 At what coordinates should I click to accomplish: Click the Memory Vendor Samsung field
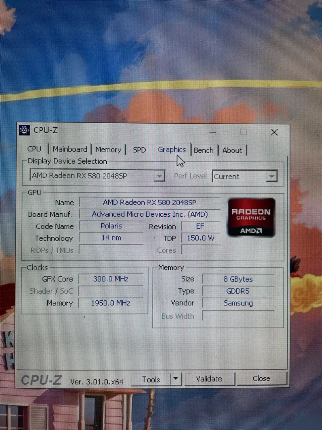238,303
